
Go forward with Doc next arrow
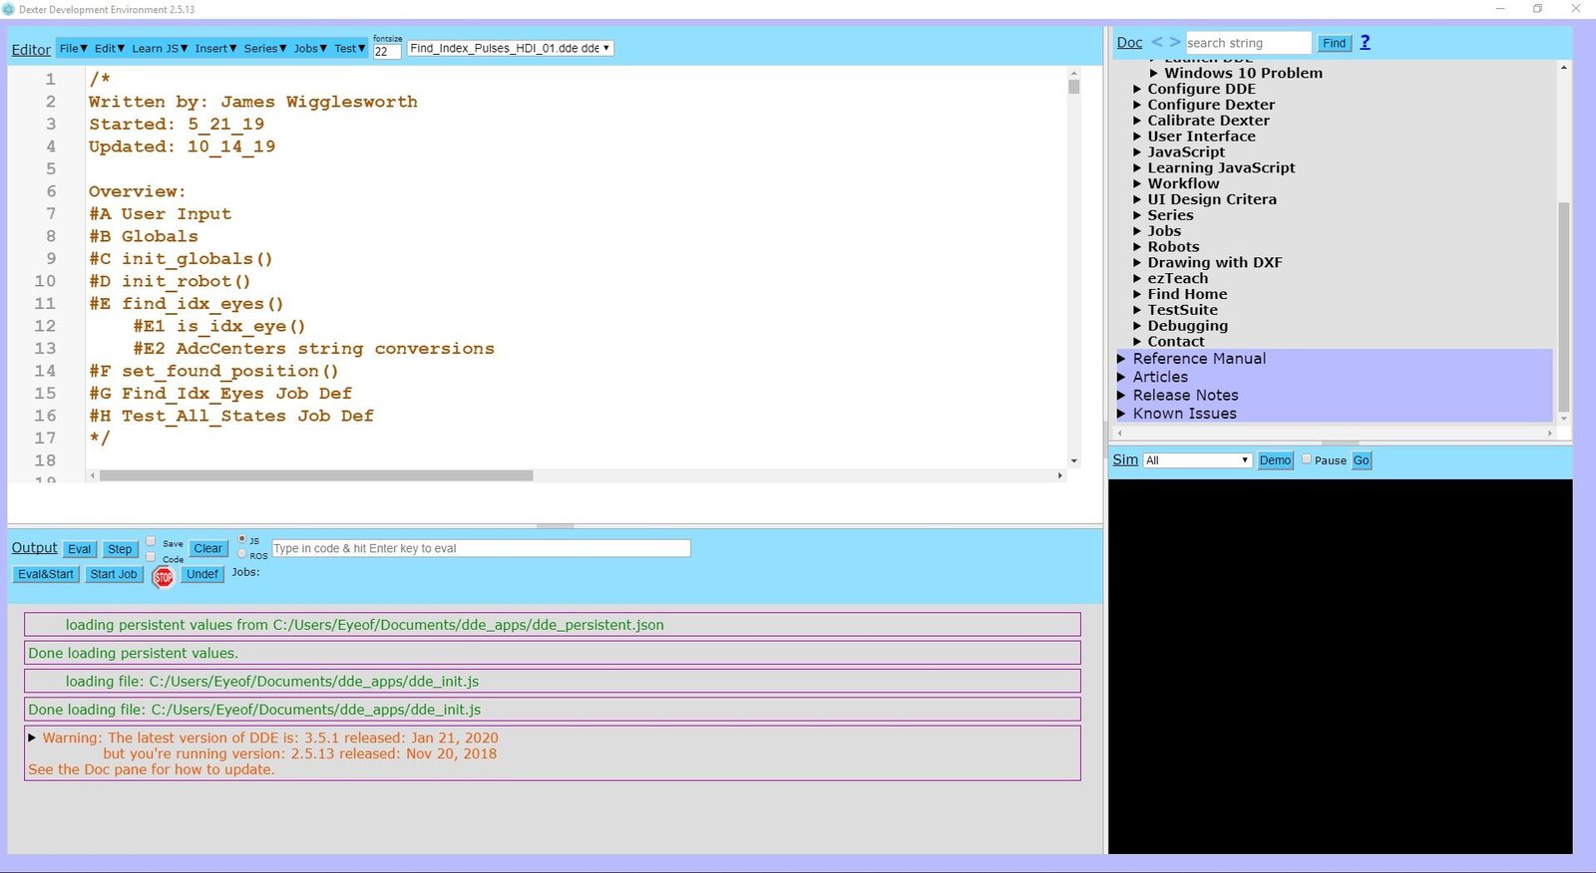click(1175, 42)
